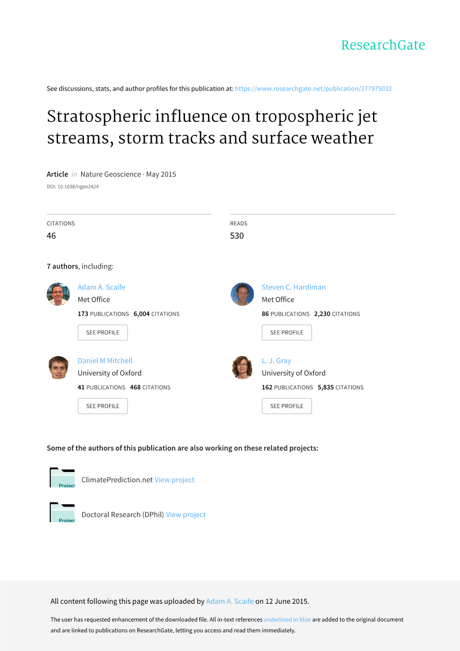
Task: Click the Doctoral Research project folder icon
Action: [x=62, y=513]
